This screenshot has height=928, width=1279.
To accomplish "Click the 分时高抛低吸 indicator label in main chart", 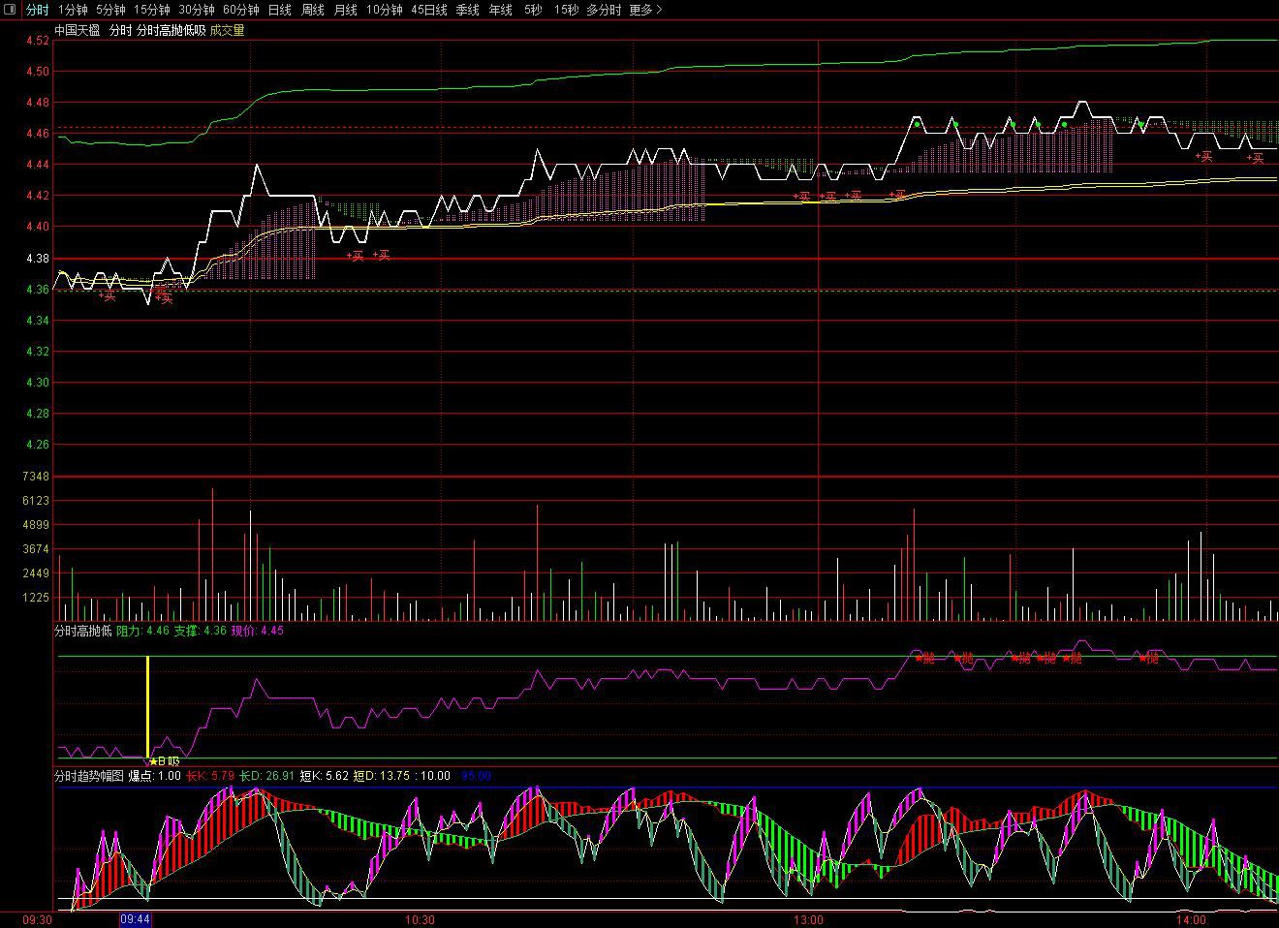I will [x=171, y=31].
